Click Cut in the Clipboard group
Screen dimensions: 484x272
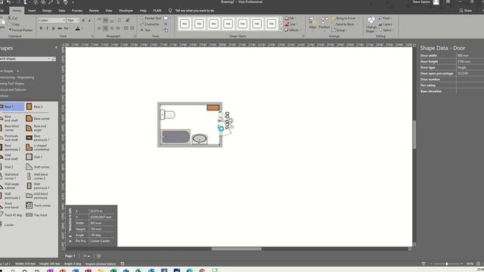tap(12, 18)
